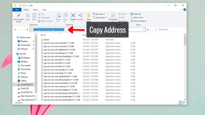Image resolution: width=205 pixels, height=115 pixels.
Task: Switch to the Share tab
Action: coord(35,10)
